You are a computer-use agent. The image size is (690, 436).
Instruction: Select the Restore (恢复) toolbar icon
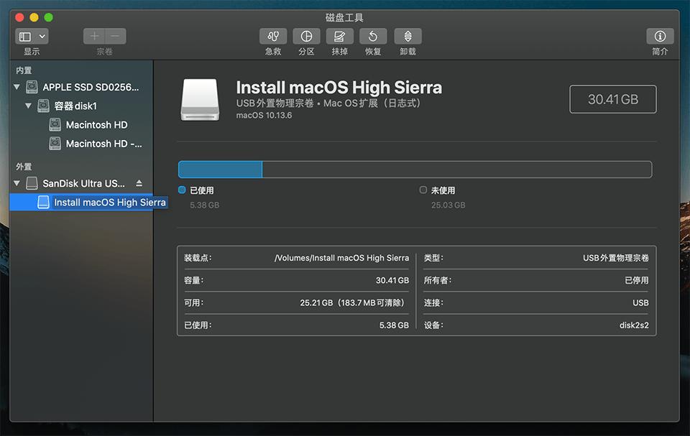coord(373,36)
